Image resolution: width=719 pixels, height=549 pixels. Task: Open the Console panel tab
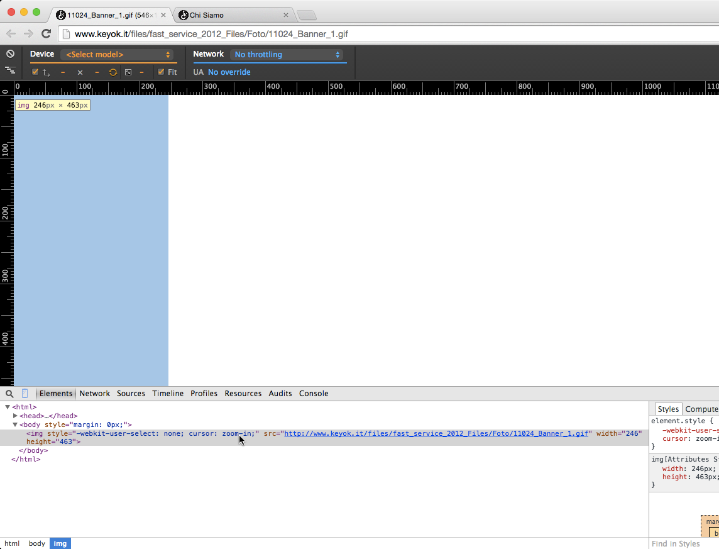314,394
